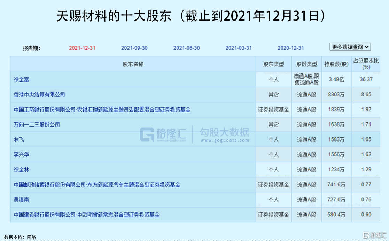This screenshot has height=241, width=389.
Task: Select the 1556万 shares cell
Action: pos(336,155)
